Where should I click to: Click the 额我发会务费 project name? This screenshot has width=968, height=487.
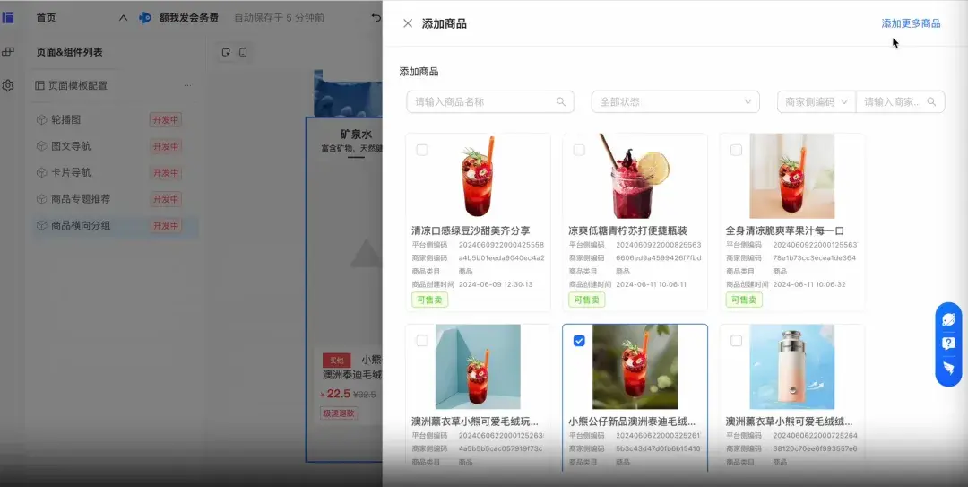point(189,18)
